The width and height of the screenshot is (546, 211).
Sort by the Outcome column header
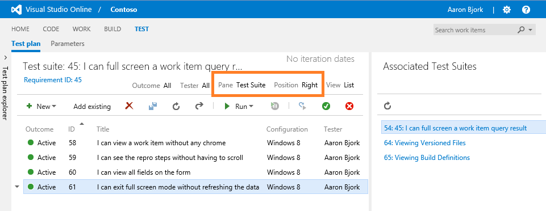click(39, 129)
